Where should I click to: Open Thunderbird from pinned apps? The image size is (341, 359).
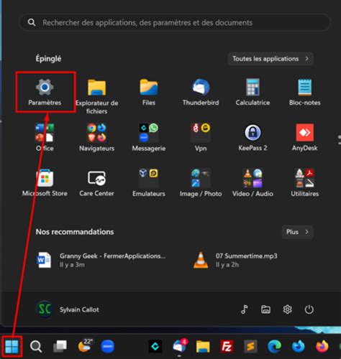pyautogui.click(x=201, y=92)
